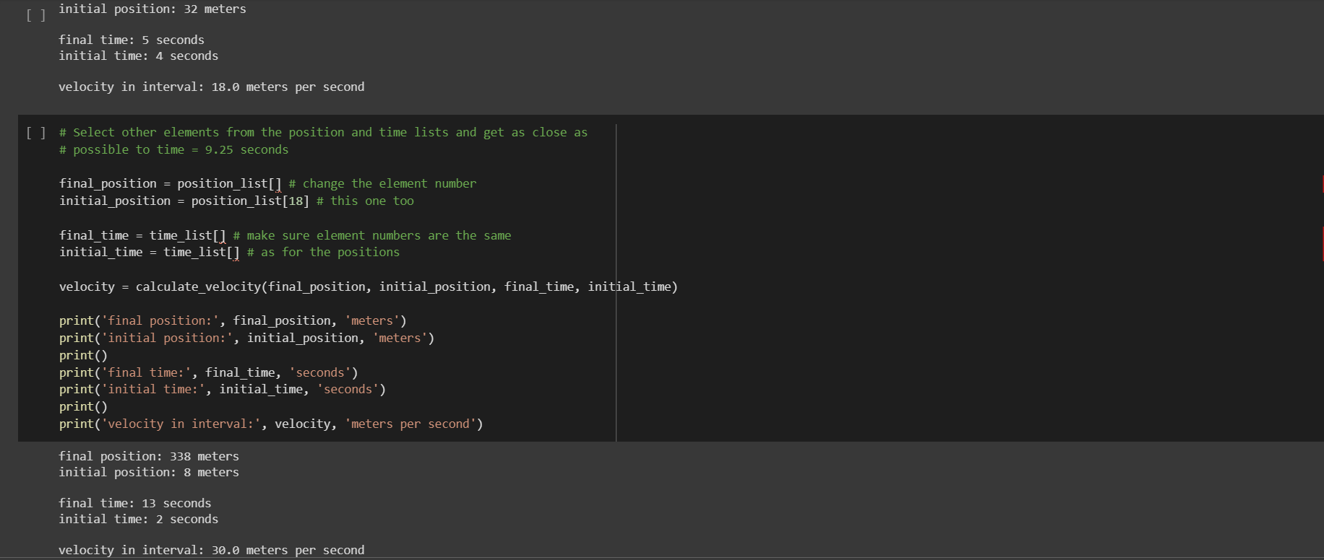Click the output 'velocity in interval: 30.0 meters per second'

point(212,550)
